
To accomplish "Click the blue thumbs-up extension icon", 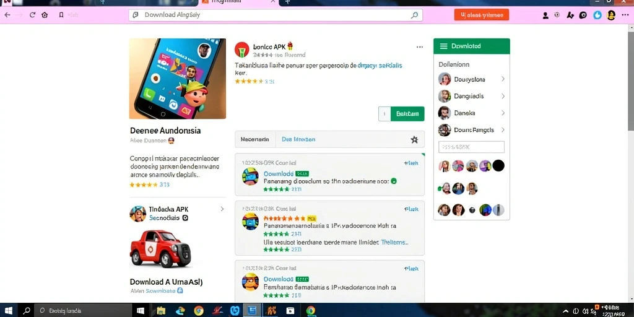I will click(597, 15).
